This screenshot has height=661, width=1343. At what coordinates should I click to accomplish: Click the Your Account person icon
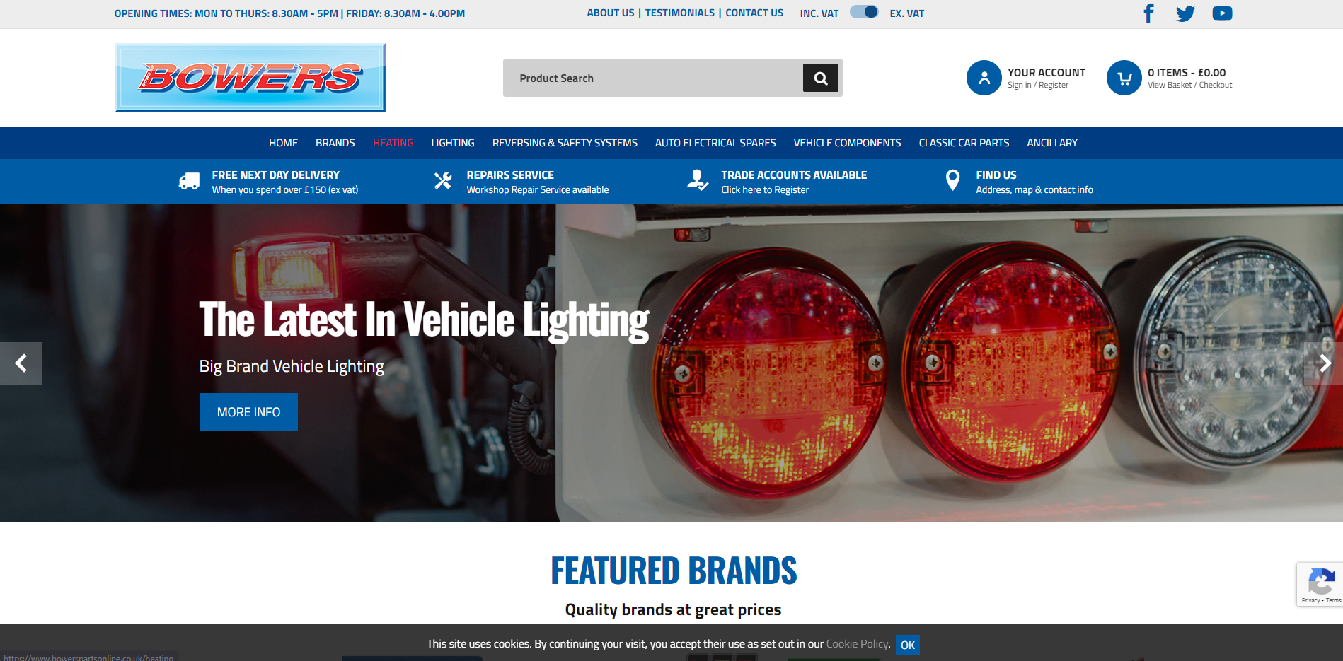click(x=984, y=78)
